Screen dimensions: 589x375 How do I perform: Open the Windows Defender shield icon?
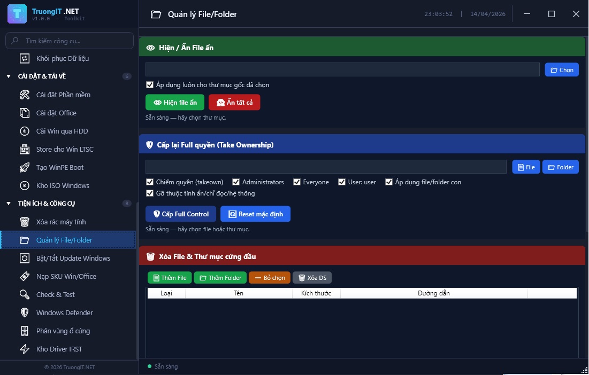click(x=25, y=312)
